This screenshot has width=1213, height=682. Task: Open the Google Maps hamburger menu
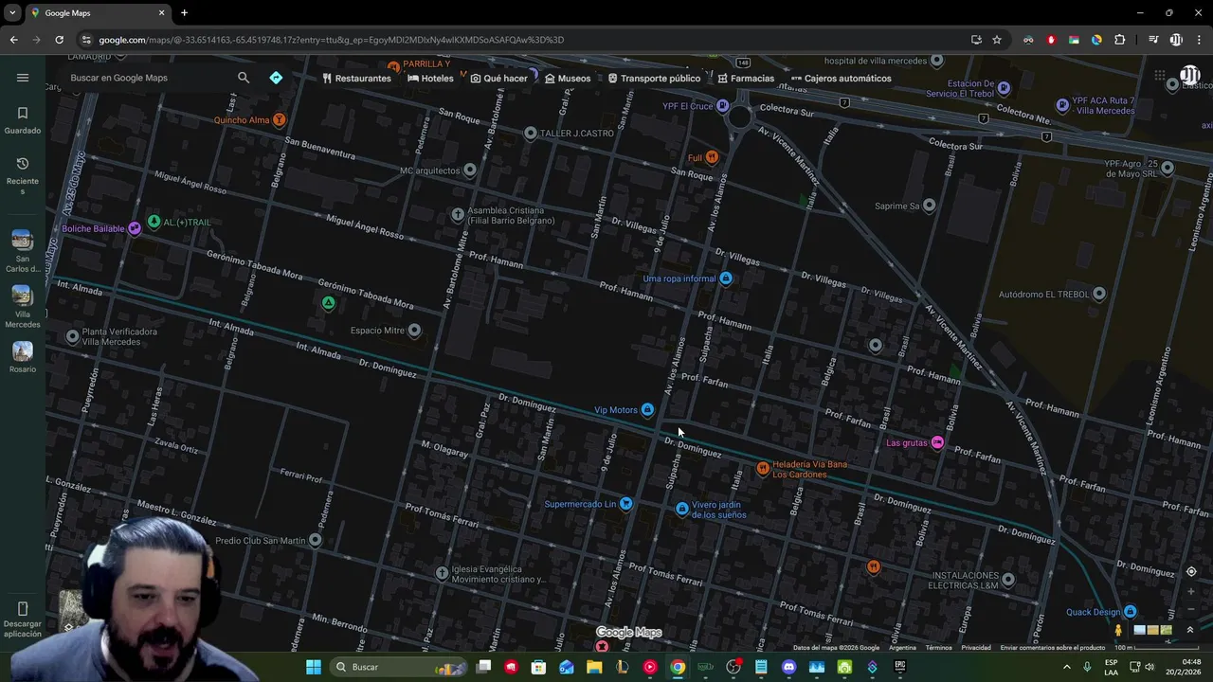(23, 78)
